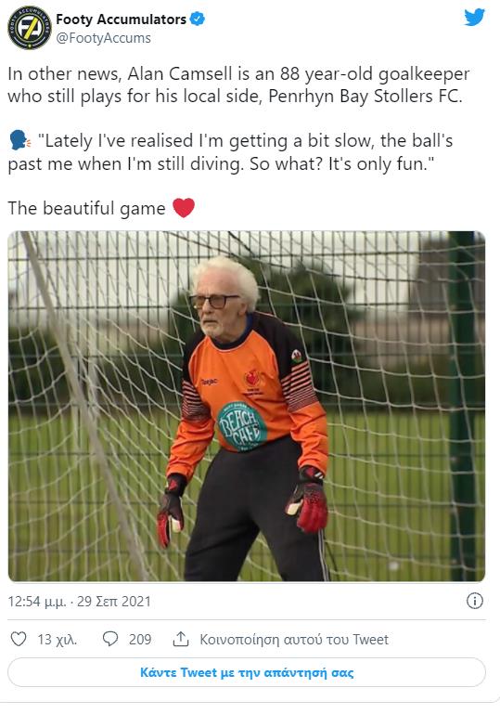
Task: Click the Footy Accumulators profile avatar
Action: click(x=30, y=28)
